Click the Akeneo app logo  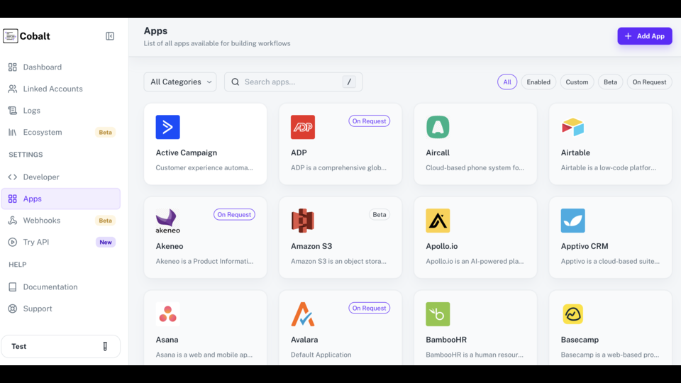click(x=167, y=221)
